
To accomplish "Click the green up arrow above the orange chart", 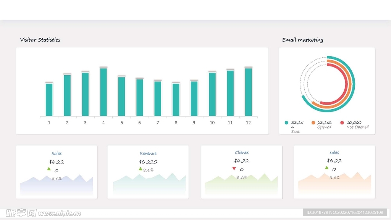I will pyautogui.click(x=326, y=168).
